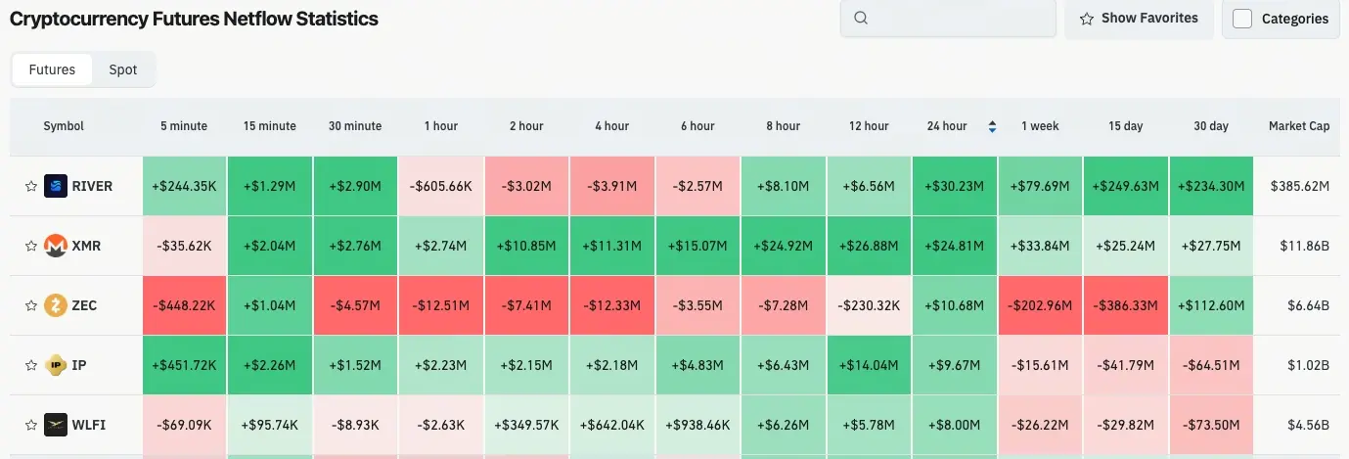This screenshot has width=1349, height=459.
Task: Select the -$386.33M cell
Action: [x=1126, y=305]
